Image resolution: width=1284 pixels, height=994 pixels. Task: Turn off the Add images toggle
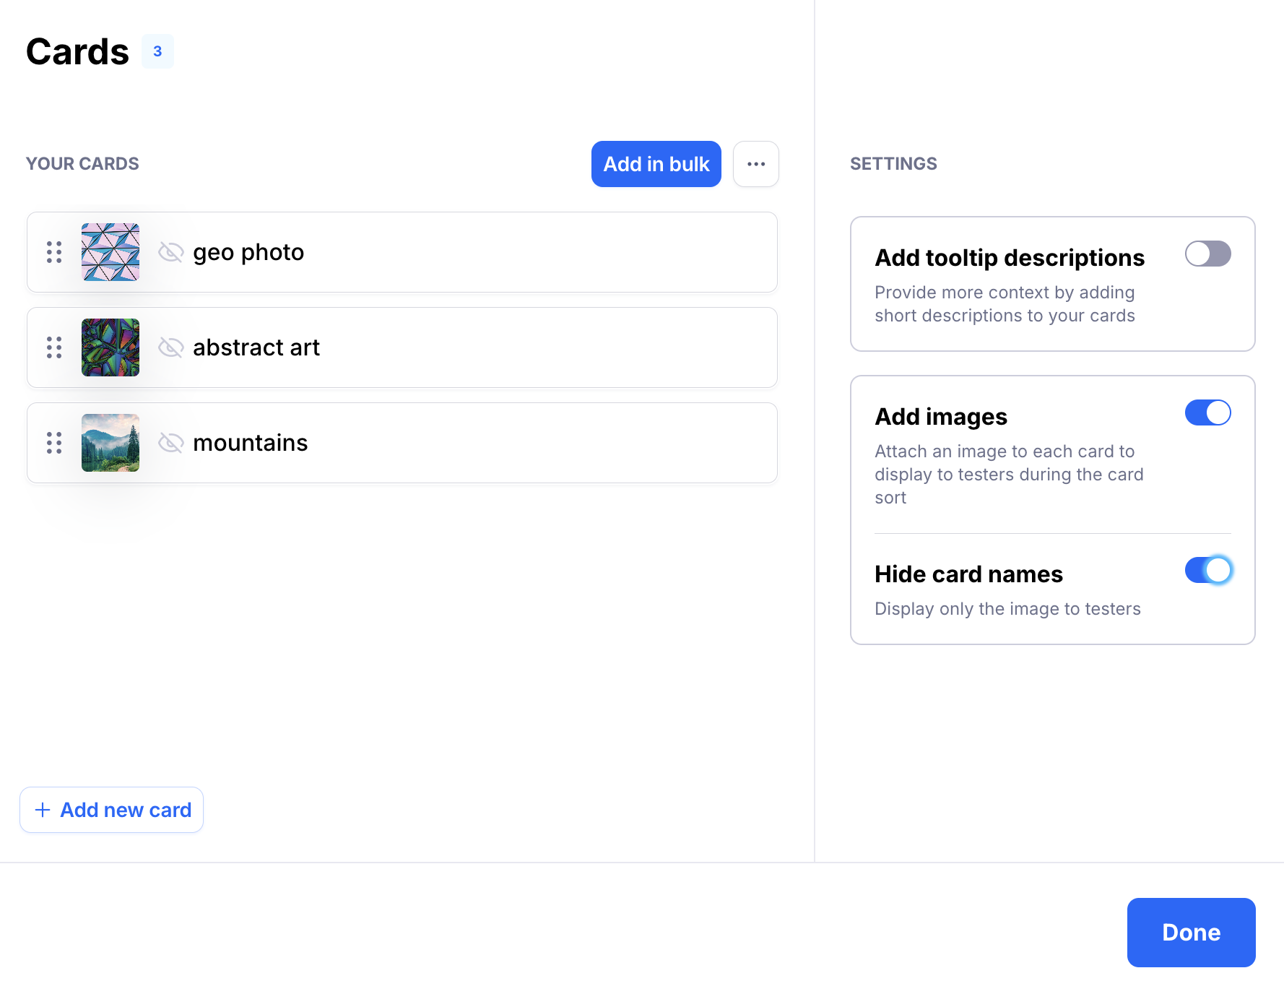tap(1207, 412)
